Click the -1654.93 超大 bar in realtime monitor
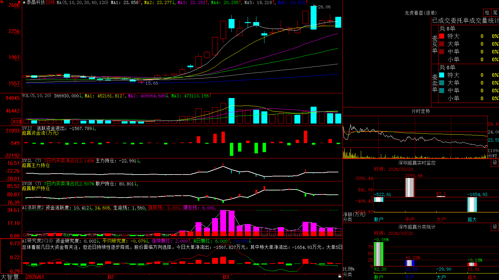Image resolution: width=499 pixels, height=280 pixels. coord(472,204)
